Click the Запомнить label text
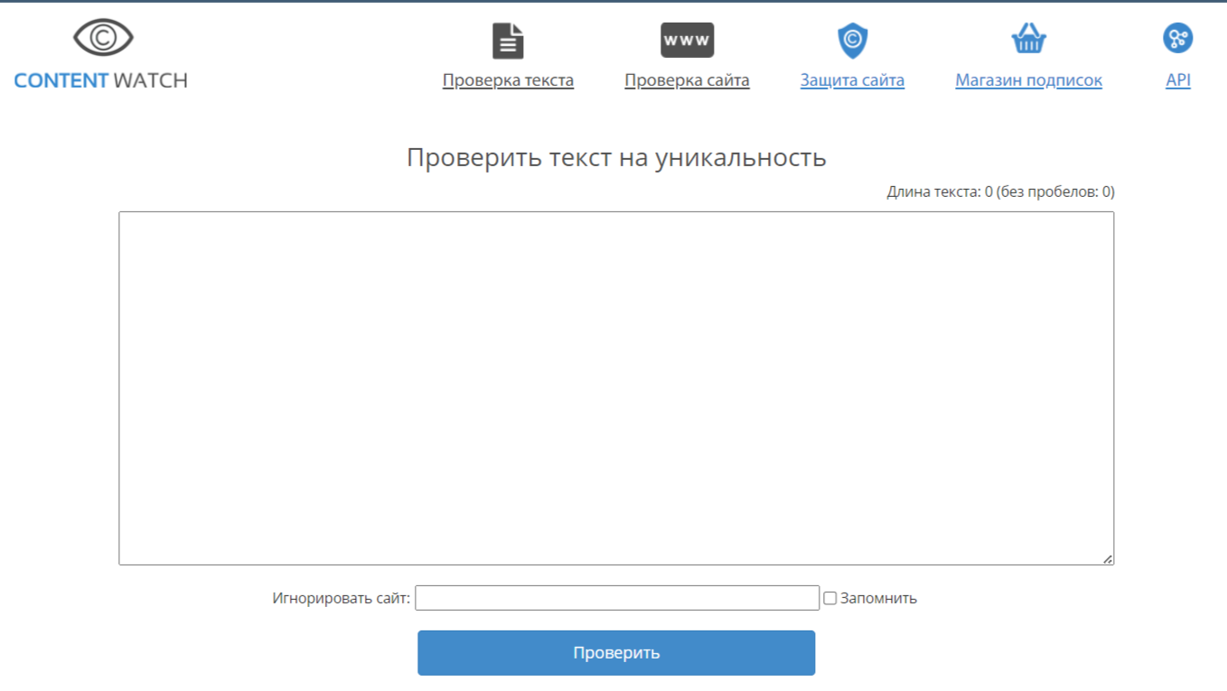The image size is (1227, 691). pos(878,598)
